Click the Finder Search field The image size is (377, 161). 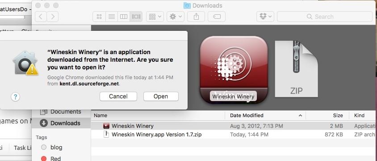(325, 17)
